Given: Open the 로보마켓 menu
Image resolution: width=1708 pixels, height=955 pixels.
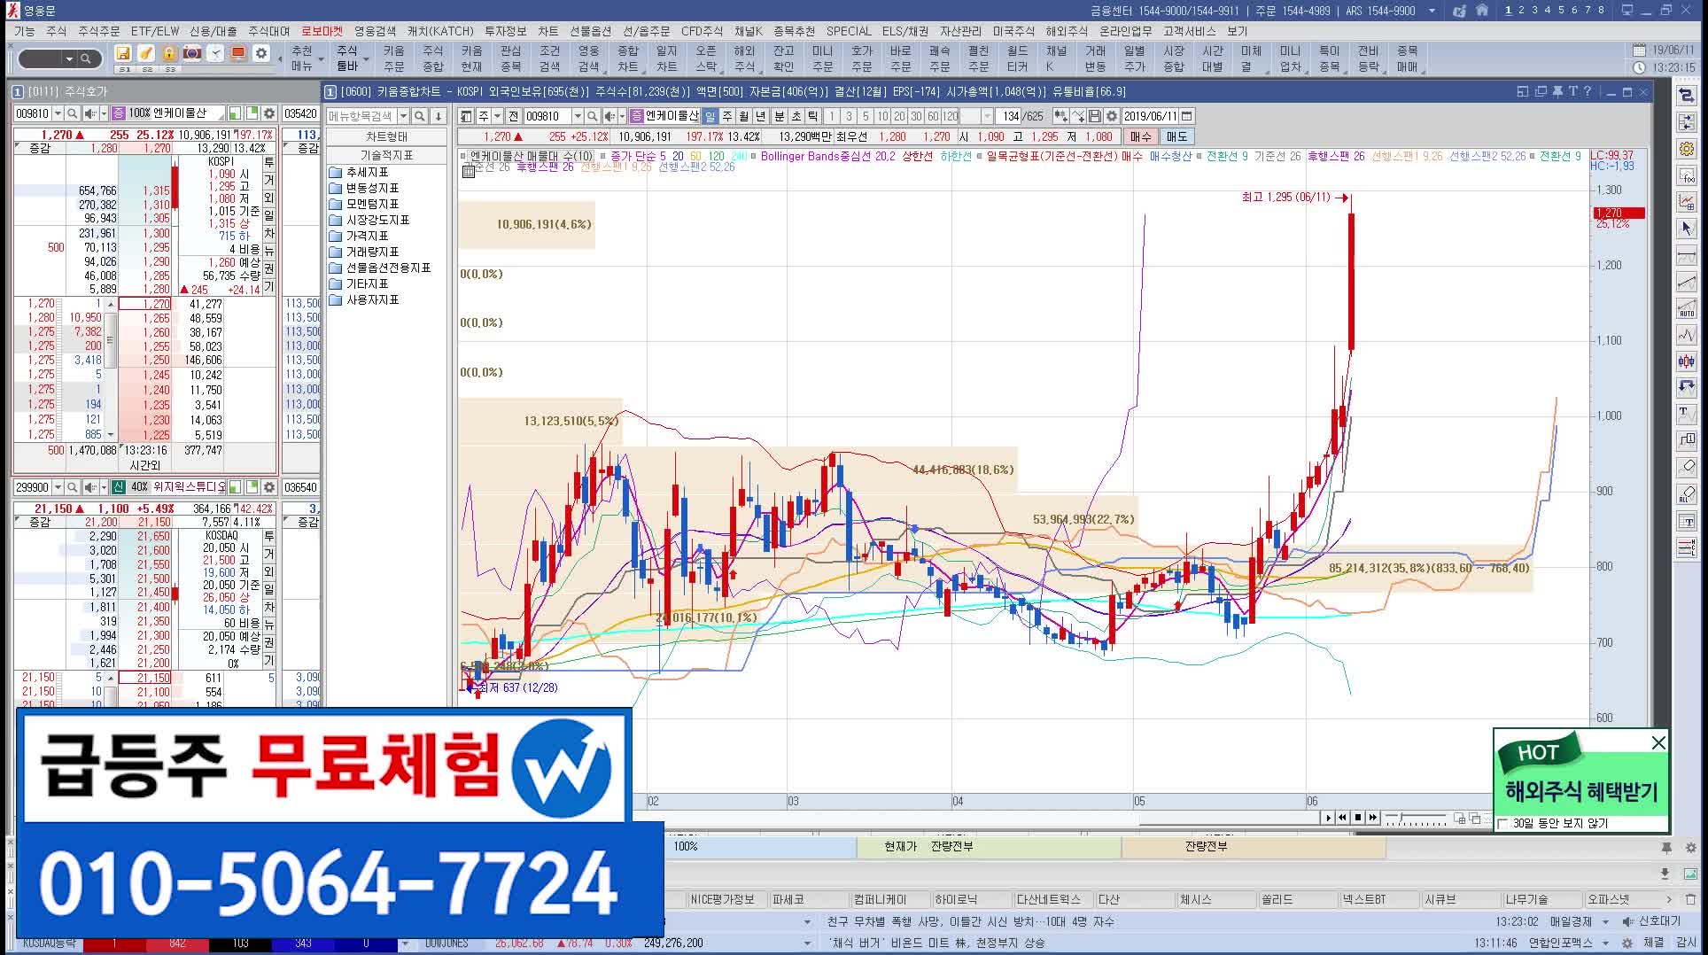Looking at the screenshot, I should click(x=322, y=31).
